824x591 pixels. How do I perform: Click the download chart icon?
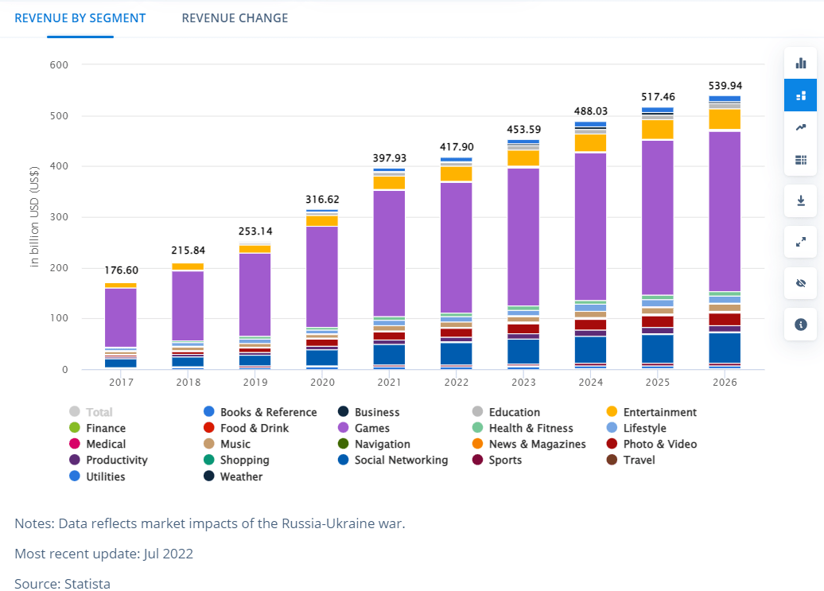click(801, 200)
